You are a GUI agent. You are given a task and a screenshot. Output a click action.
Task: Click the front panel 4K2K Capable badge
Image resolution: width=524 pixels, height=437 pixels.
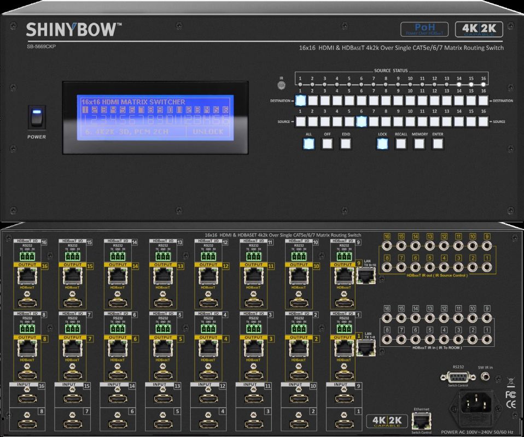pos(479,29)
